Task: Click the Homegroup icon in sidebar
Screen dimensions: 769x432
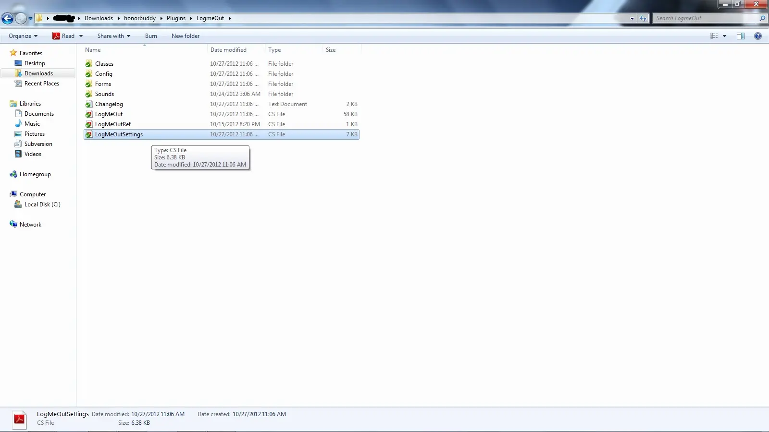Action: point(13,174)
